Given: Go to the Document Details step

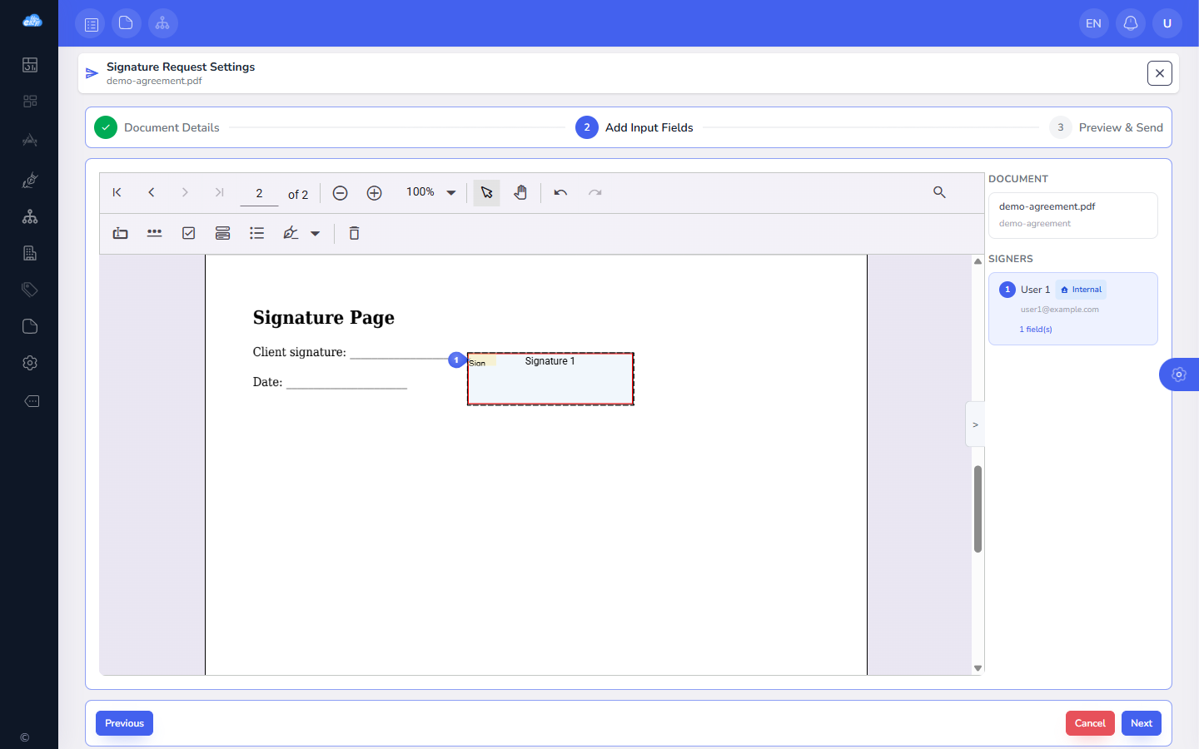Looking at the screenshot, I should click(157, 127).
